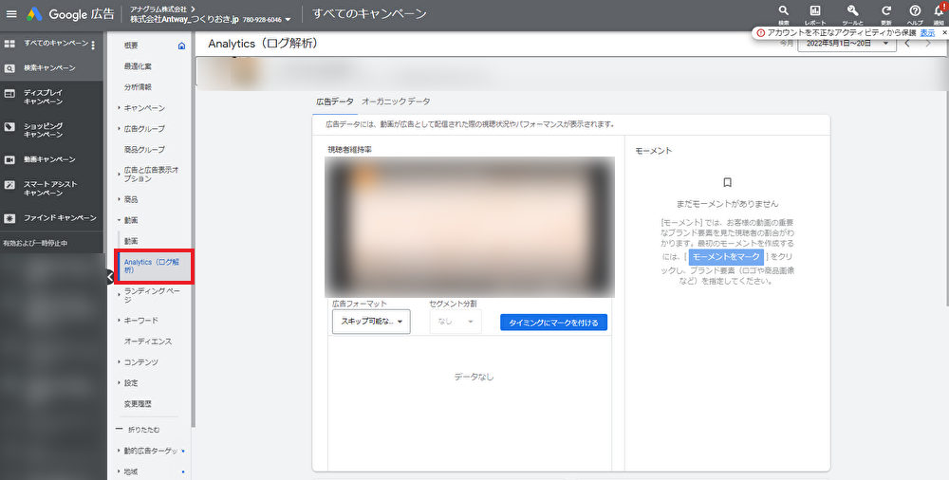Open the hamburger main menu
The image size is (949, 480).
coord(11,14)
